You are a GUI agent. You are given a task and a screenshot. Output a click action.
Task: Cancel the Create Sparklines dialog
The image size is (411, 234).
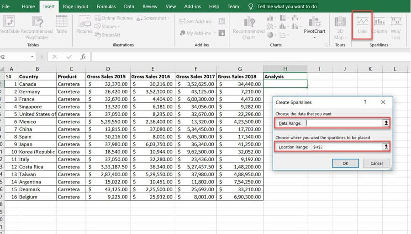click(x=376, y=163)
